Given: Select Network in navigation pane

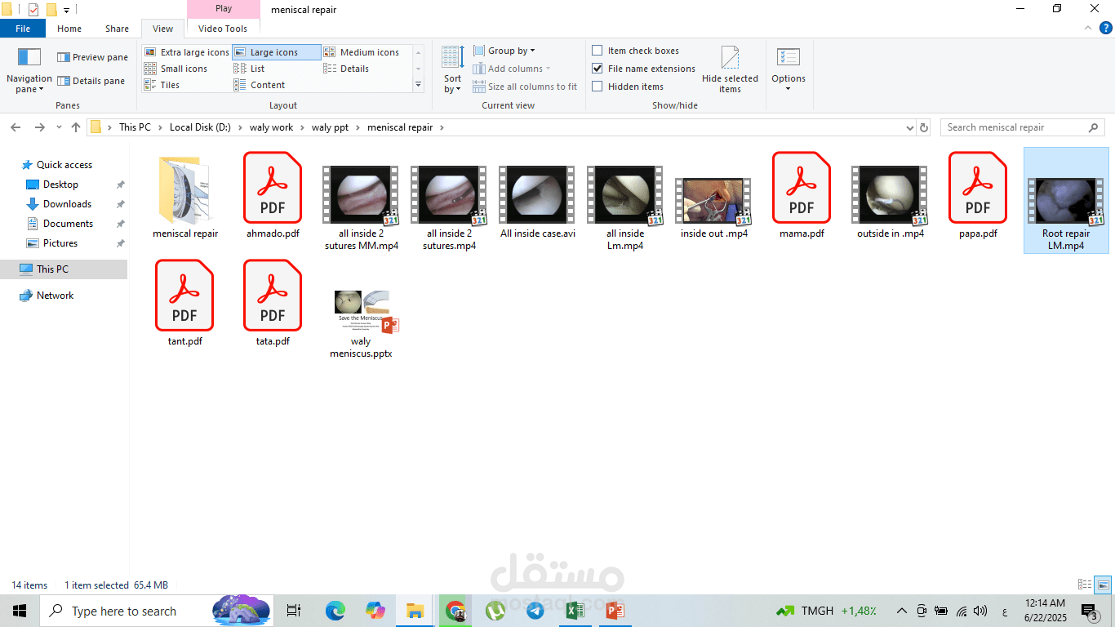Looking at the screenshot, I should coord(55,296).
